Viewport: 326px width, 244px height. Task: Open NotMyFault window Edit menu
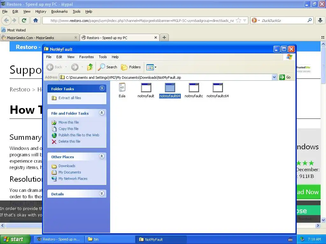59,57
